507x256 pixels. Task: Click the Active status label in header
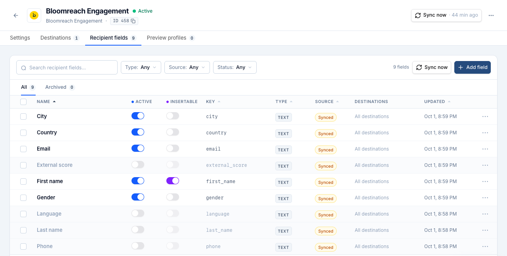click(x=143, y=11)
